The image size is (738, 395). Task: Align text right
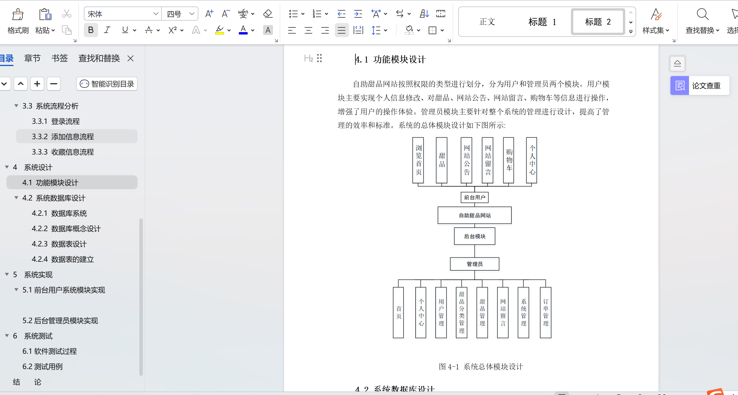tap(325, 30)
